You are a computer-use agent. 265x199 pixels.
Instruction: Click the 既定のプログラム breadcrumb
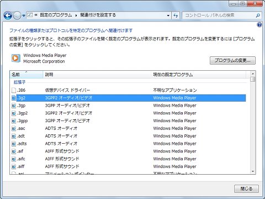(x=56, y=15)
